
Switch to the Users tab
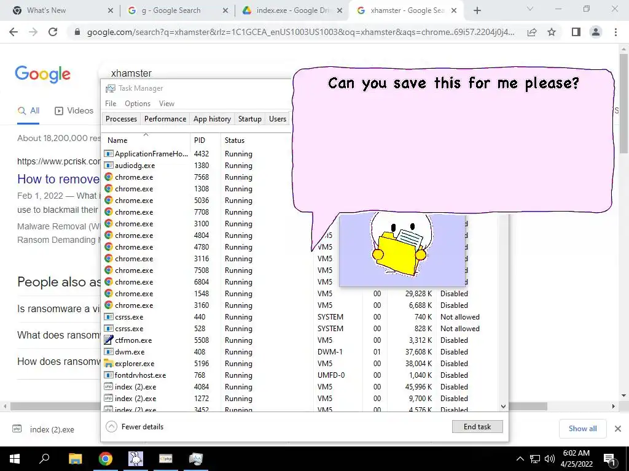pos(277,119)
